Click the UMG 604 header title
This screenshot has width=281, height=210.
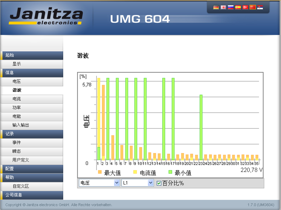pyautogui.click(x=140, y=19)
